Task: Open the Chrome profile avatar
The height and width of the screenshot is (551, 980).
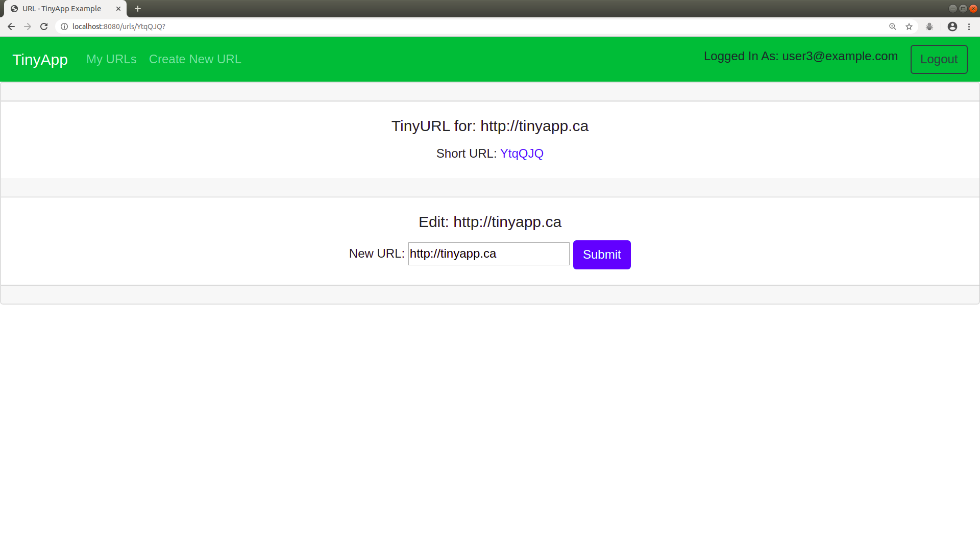Action: click(952, 27)
